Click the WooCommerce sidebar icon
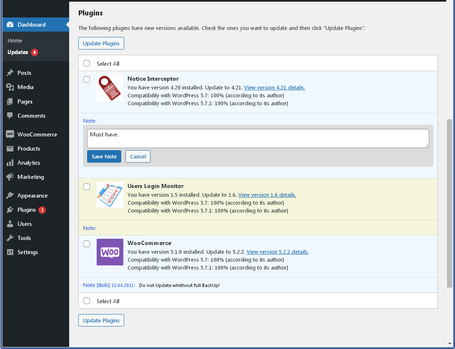This screenshot has height=349, width=455. click(10, 134)
